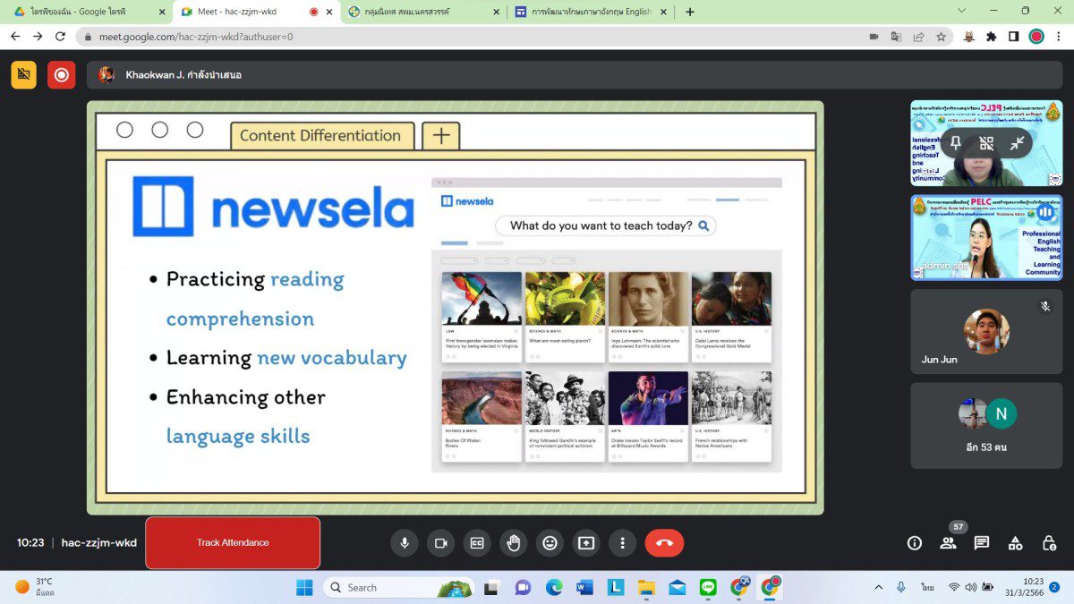Viewport: 1074px width, 604px height.
Task: Expand the hidden system tray icons chevron
Action: pyautogui.click(x=878, y=587)
